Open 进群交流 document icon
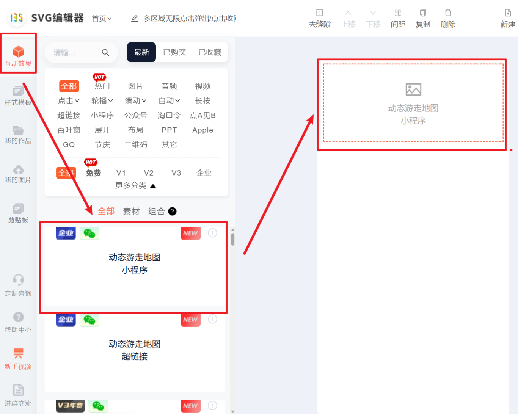Image resolution: width=518 pixels, height=414 pixels. 18,390
